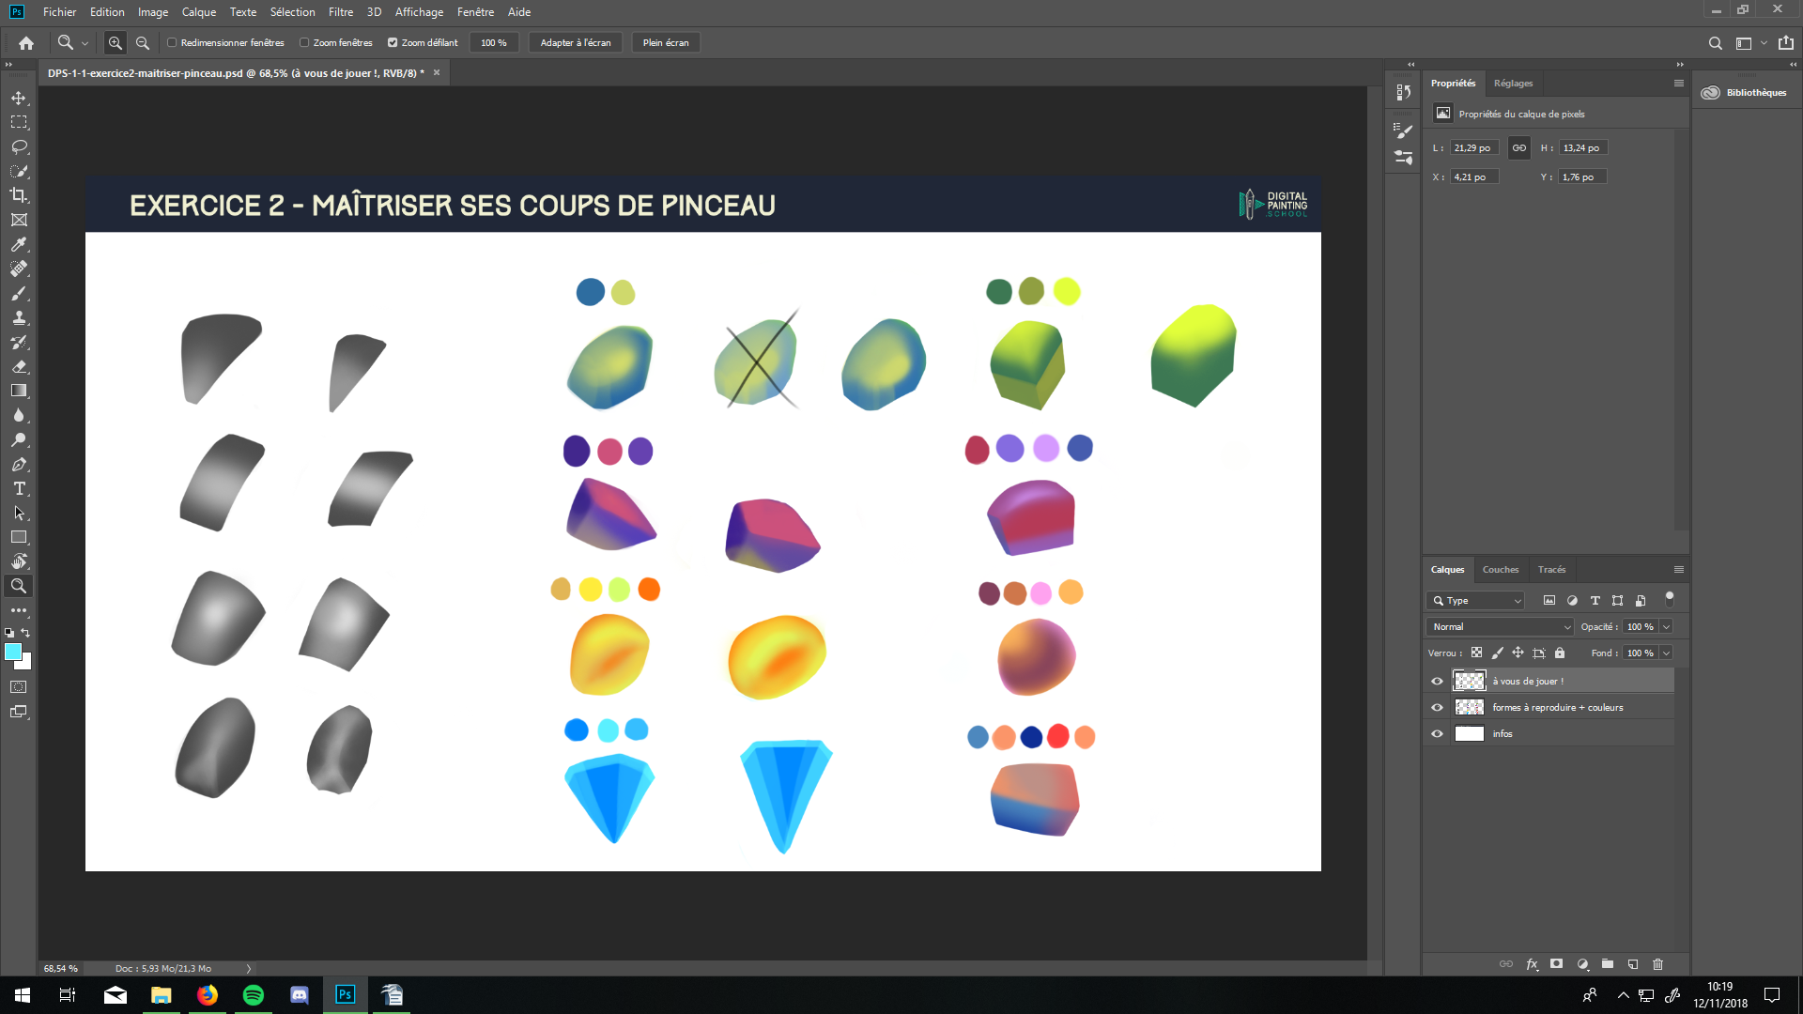
Task: Select the Horizontal Type tool
Action: click(19, 489)
